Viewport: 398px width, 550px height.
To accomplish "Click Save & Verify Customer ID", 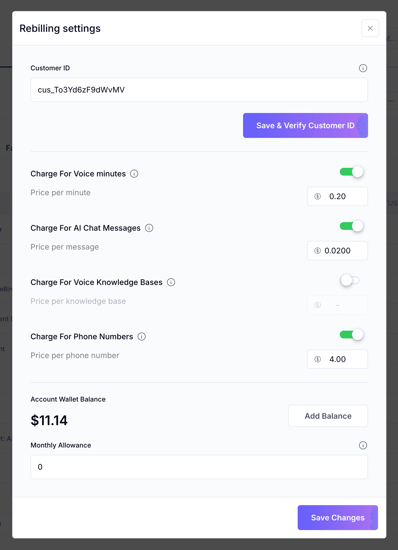I will click(x=305, y=125).
